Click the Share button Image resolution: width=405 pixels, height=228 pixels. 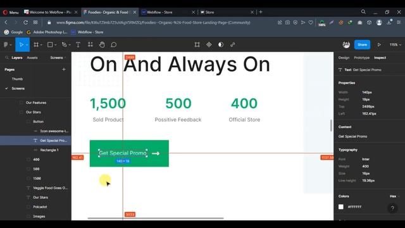362,45
